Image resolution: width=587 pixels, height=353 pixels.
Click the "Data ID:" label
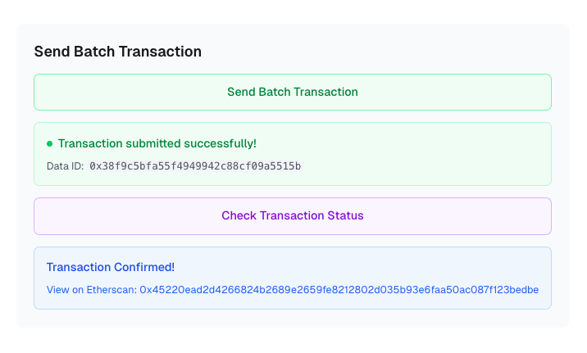coord(65,166)
